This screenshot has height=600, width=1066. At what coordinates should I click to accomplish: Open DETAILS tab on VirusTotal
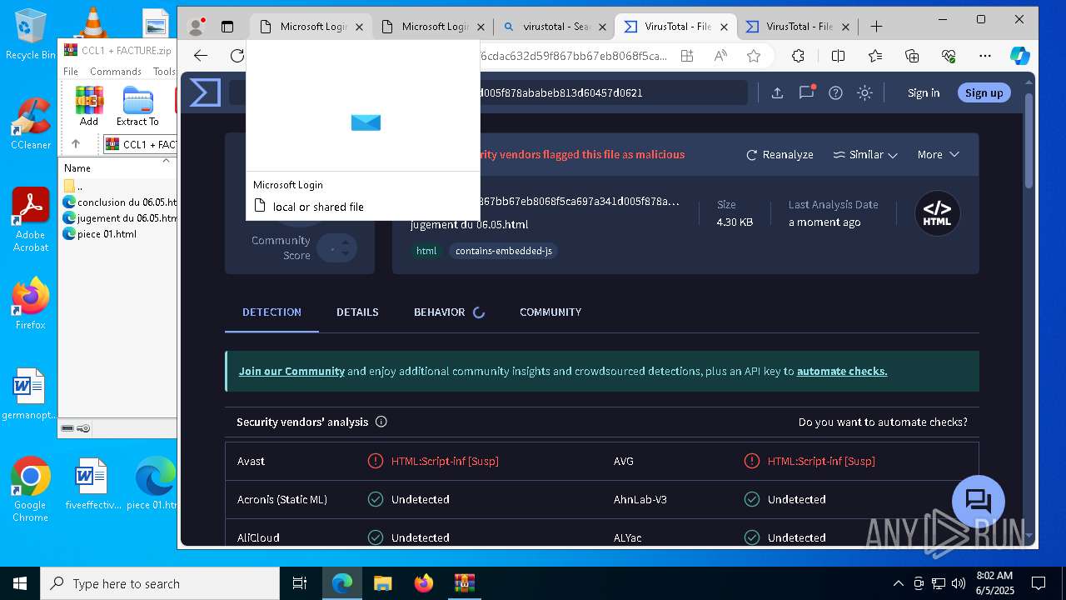(357, 312)
